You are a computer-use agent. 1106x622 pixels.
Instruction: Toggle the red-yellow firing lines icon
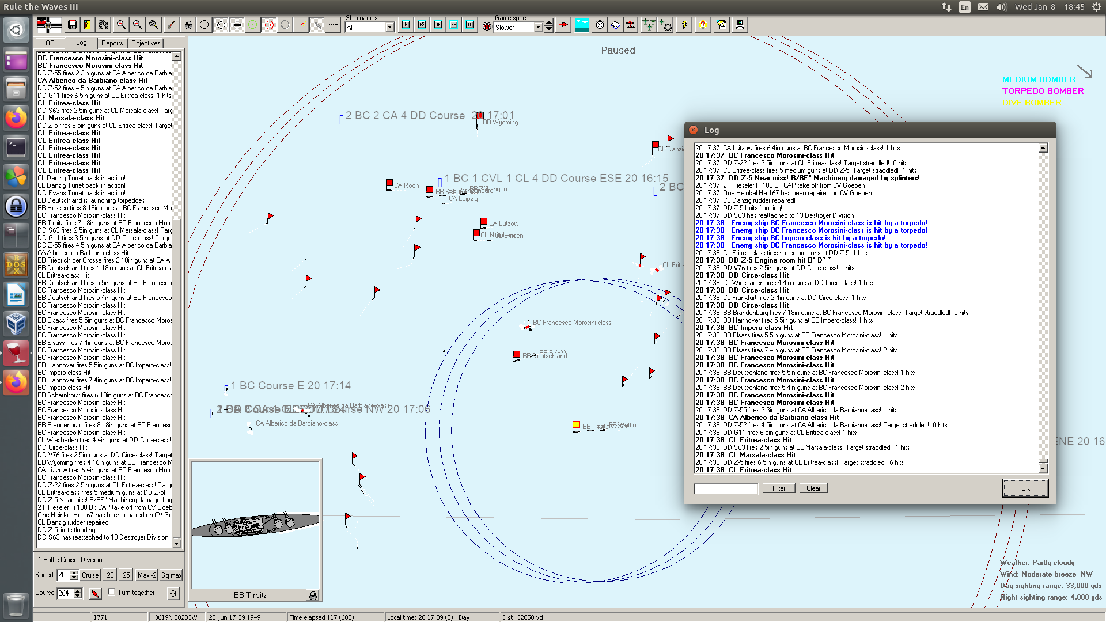click(301, 25)
